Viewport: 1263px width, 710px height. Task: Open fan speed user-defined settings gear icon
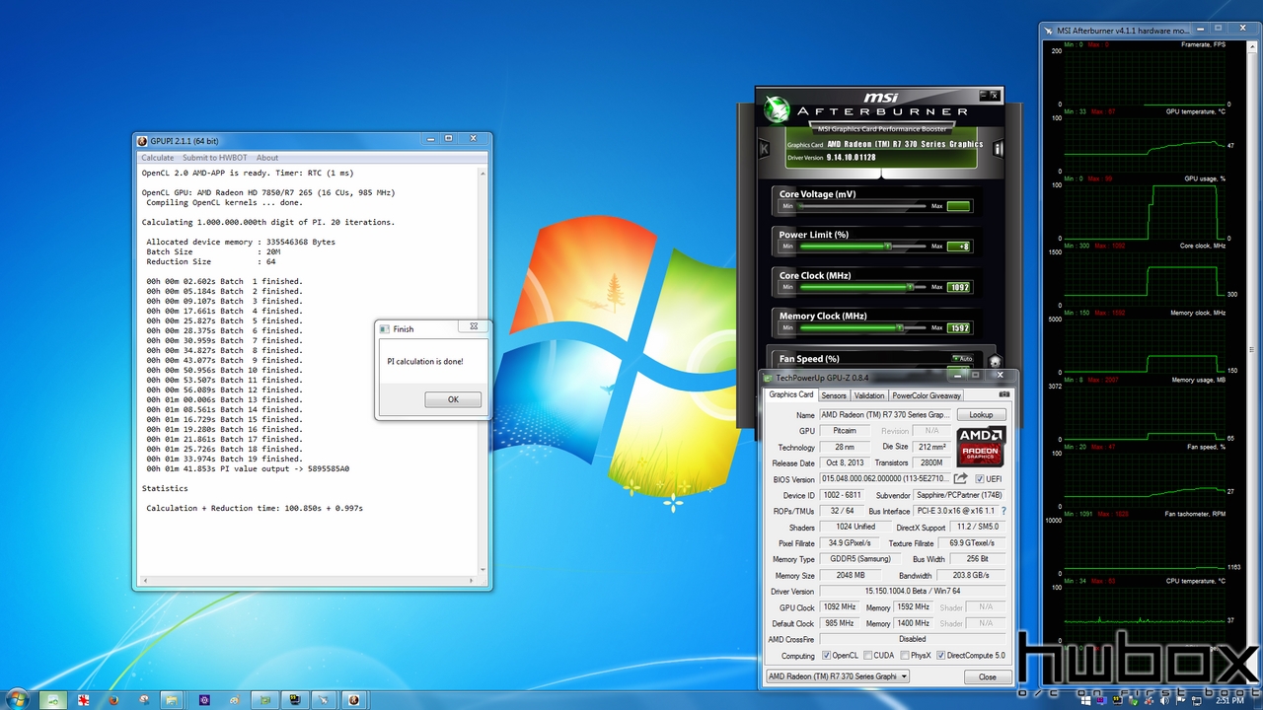[995, 362]
